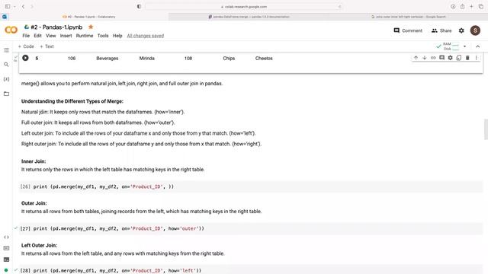Open the variables inspector panel

(6, 79)
